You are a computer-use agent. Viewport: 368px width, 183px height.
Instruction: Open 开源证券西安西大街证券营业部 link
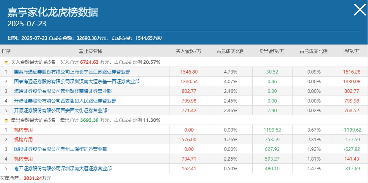pyautogui.click(x=60, y=111)
